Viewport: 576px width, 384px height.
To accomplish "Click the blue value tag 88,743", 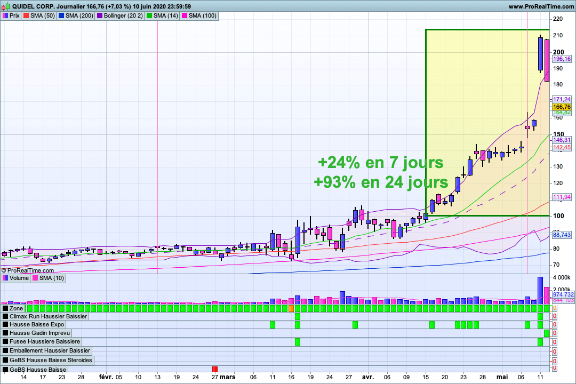I will click(x=562, y=235).
